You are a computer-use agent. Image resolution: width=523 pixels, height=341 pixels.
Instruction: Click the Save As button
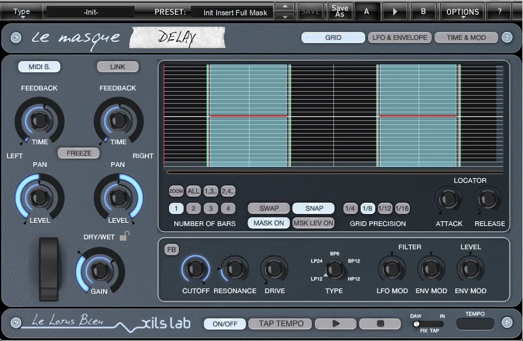339,12
